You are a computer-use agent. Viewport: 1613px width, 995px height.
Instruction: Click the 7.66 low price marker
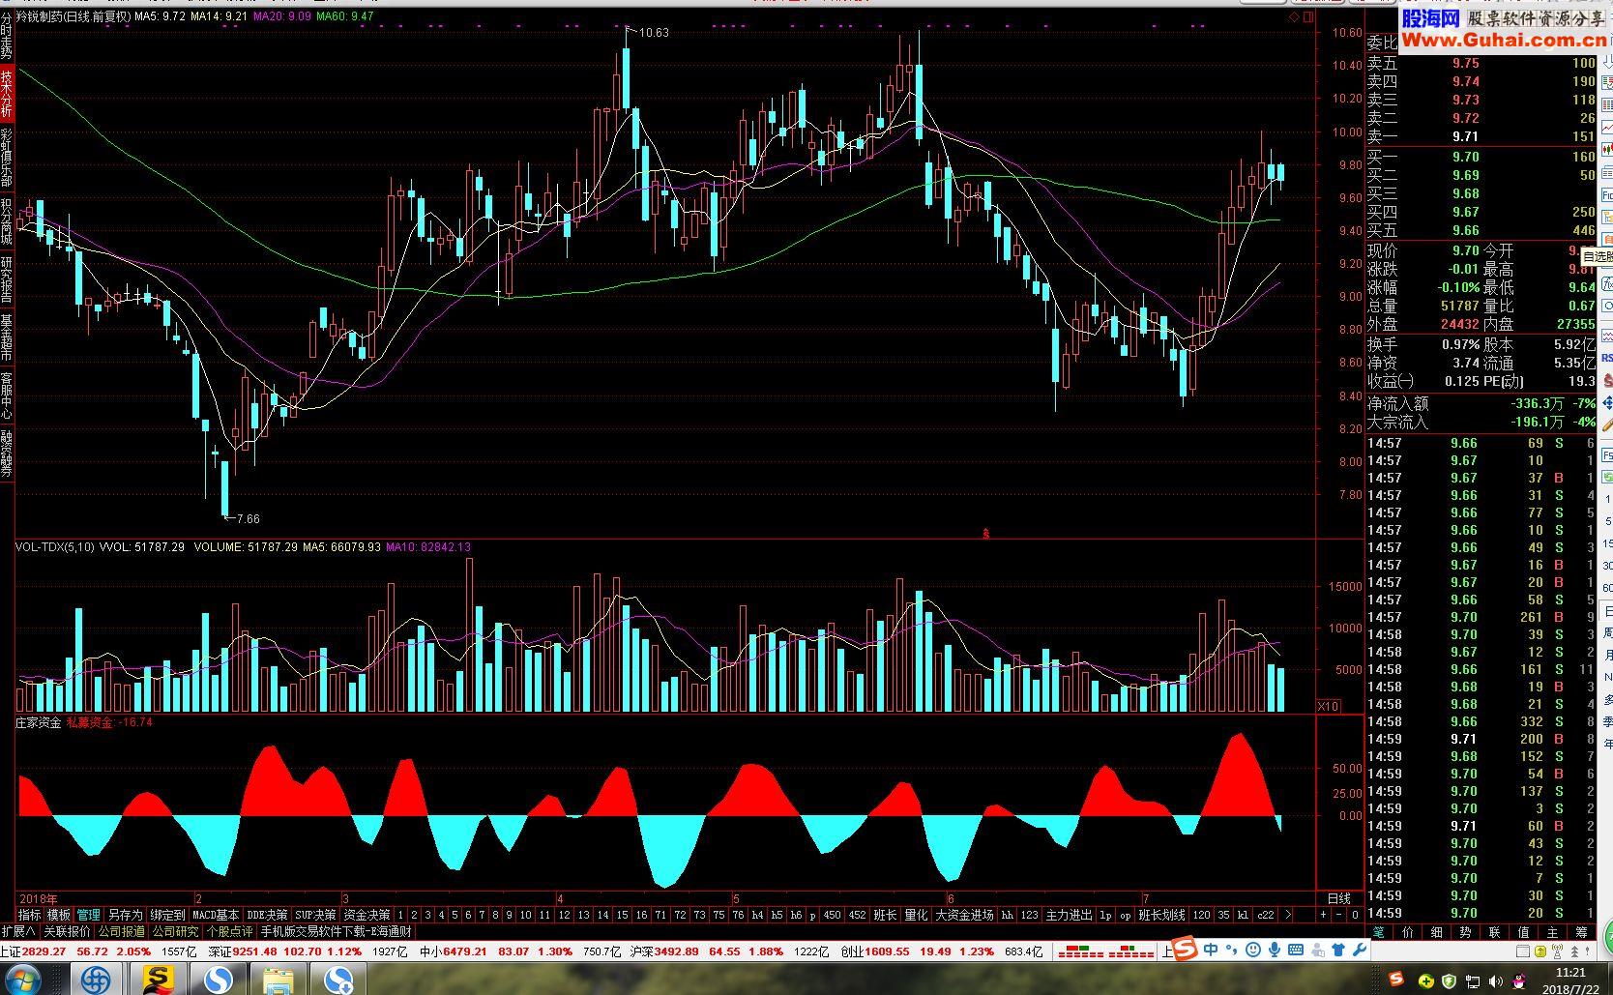(248, 519)
